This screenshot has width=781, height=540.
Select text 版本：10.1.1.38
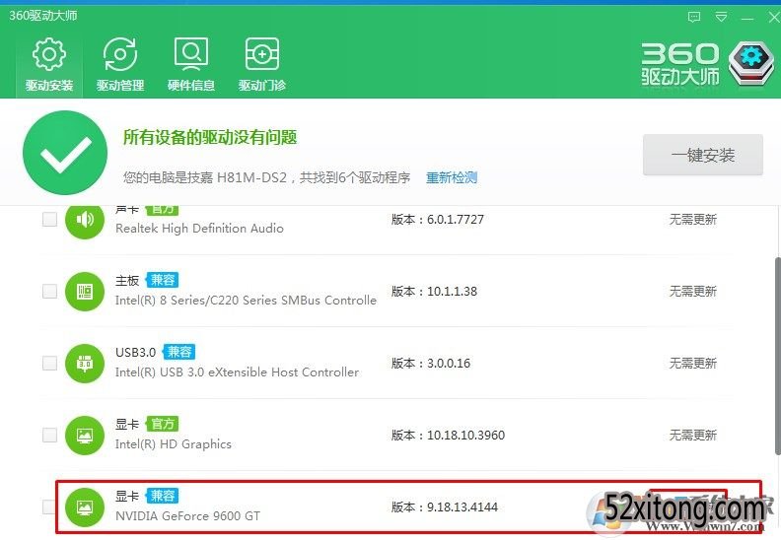[x=434, y=291]
